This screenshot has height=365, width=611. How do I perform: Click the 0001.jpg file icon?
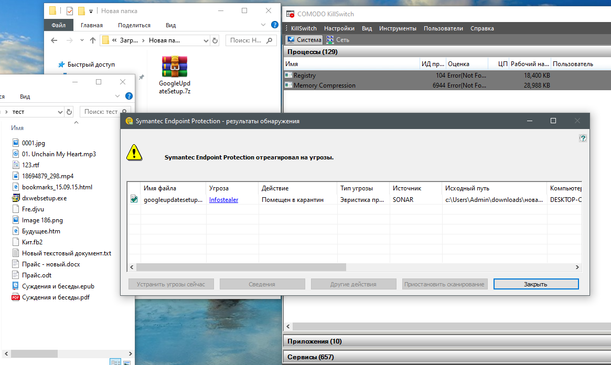(16, 143)
